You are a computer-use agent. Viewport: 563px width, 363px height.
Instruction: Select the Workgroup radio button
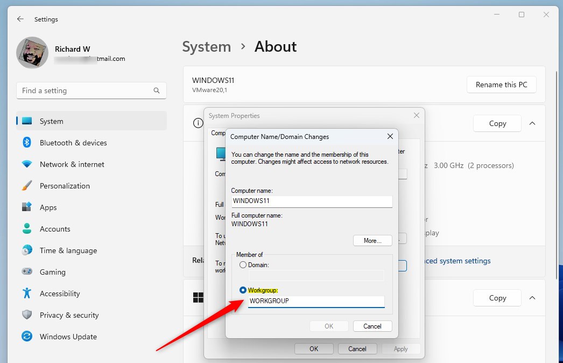pyautogui.click(x=243, y=290)
